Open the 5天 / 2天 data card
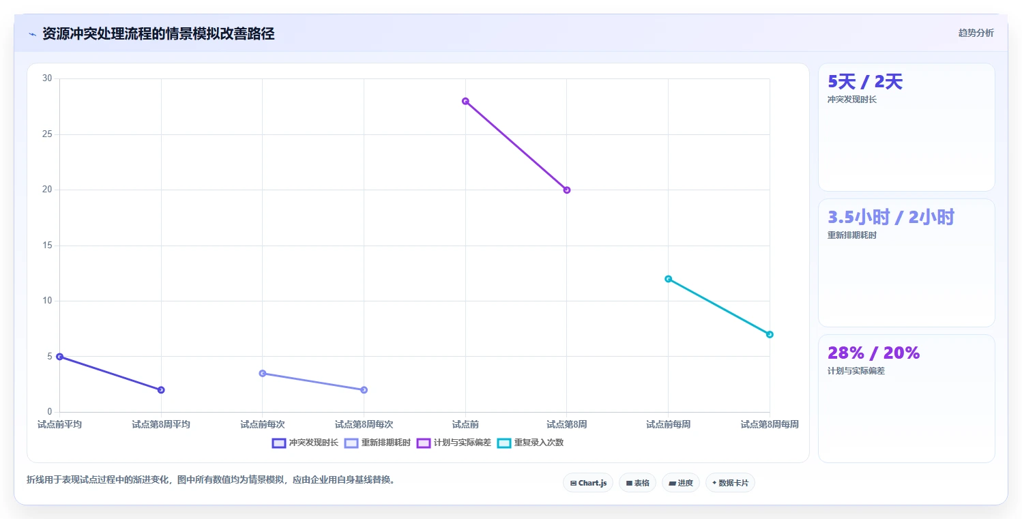The height and width of the screenshot is (519, 1022). pos(906,127)
